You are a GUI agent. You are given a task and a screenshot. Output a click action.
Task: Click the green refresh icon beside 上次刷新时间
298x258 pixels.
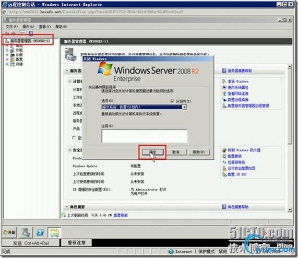pos(64,215)
